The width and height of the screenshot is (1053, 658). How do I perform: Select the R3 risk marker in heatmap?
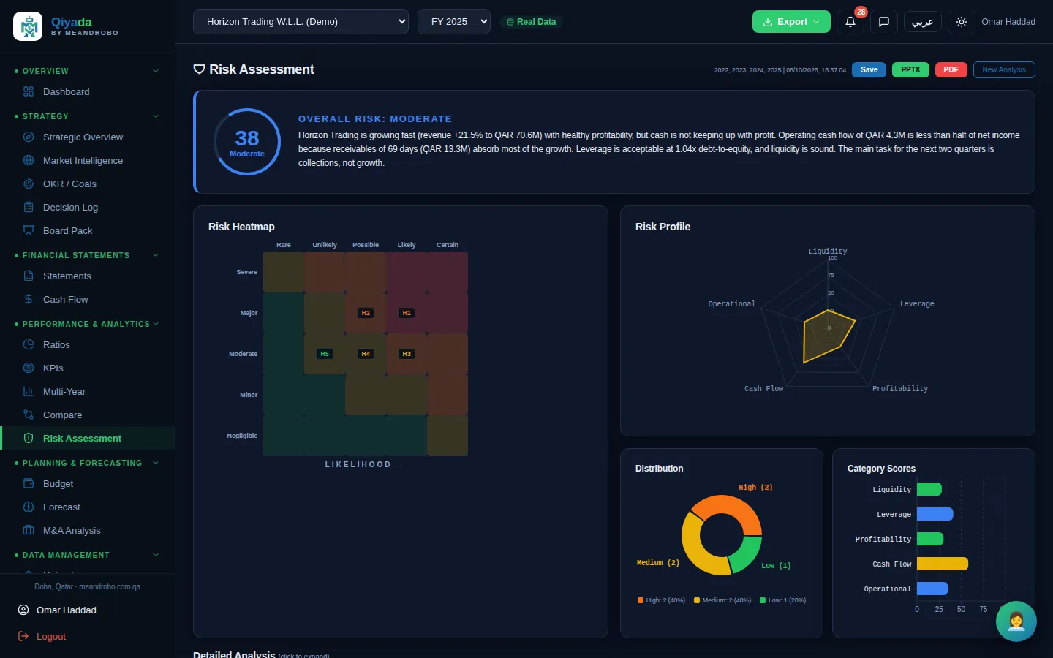point(407,354)
